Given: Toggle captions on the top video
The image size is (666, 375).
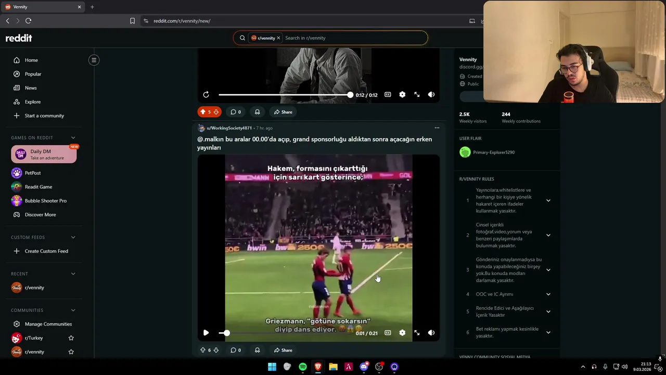Looking at the screenshot, I should pos(388,95).
